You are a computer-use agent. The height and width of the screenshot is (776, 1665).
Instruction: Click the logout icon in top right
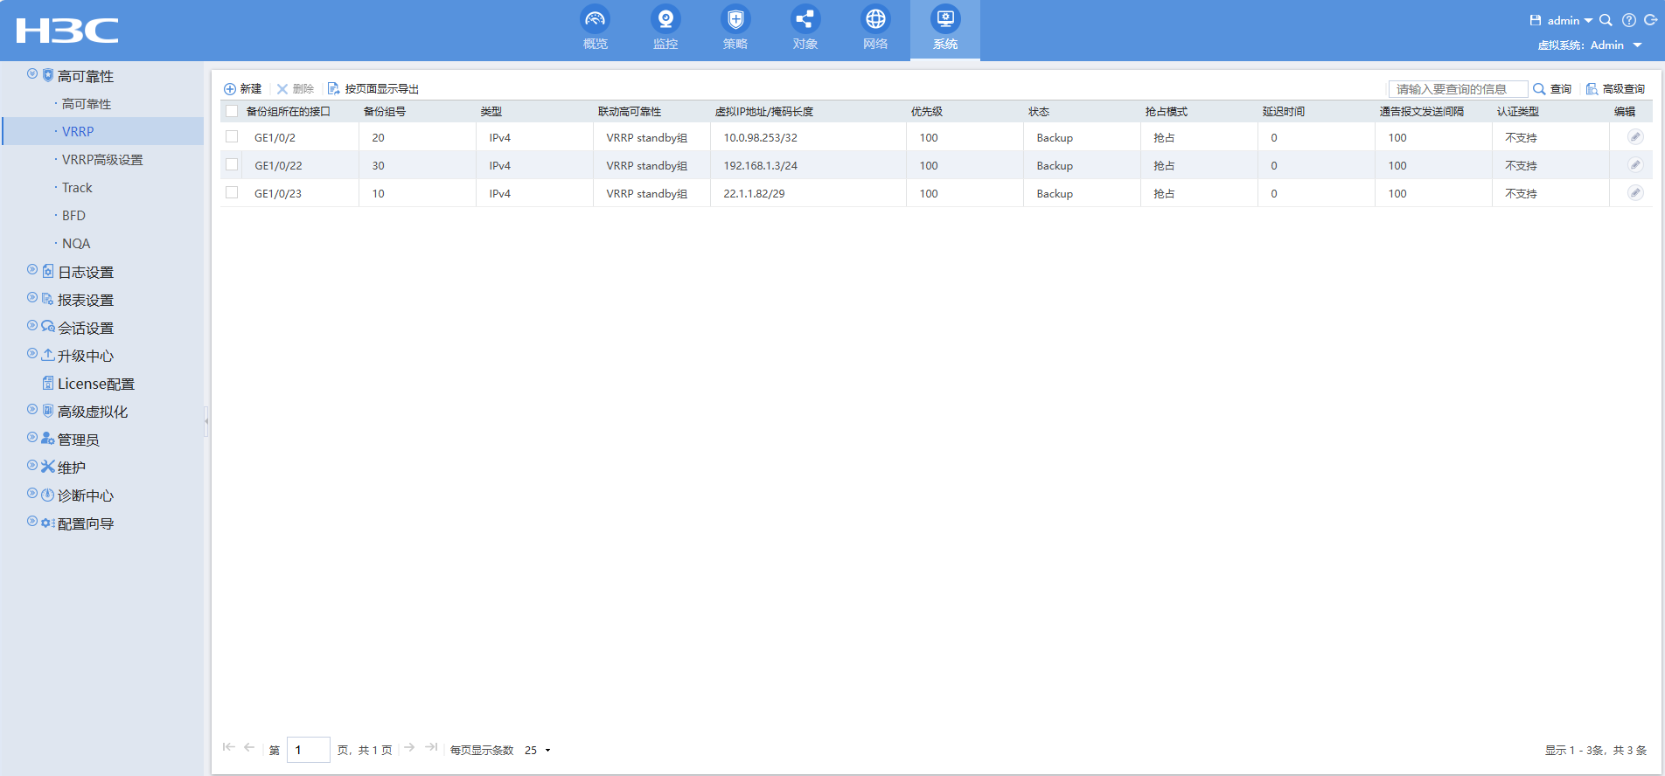(x=1651, y=20)
